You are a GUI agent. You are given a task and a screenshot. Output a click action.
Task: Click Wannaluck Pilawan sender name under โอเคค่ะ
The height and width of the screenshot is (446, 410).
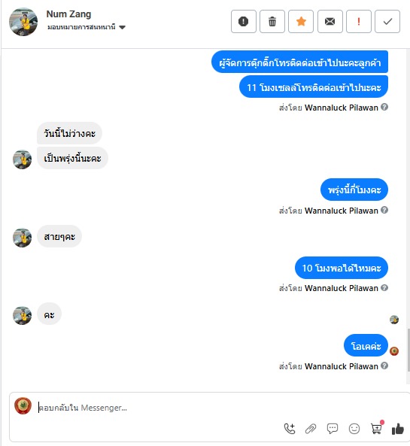[341, 366]
